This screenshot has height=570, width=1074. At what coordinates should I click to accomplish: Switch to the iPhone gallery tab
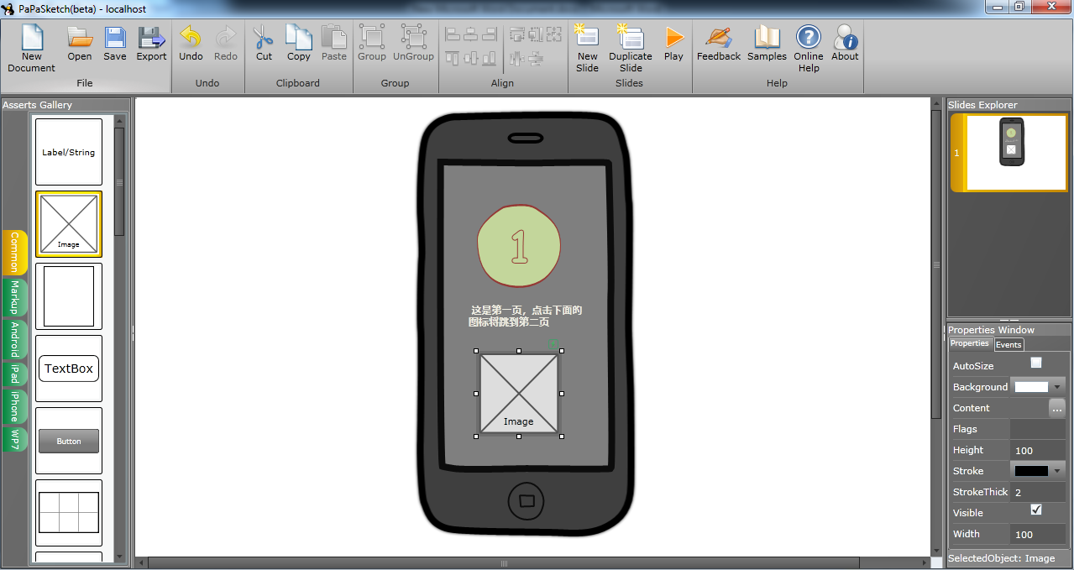click(x=14, y=406)
